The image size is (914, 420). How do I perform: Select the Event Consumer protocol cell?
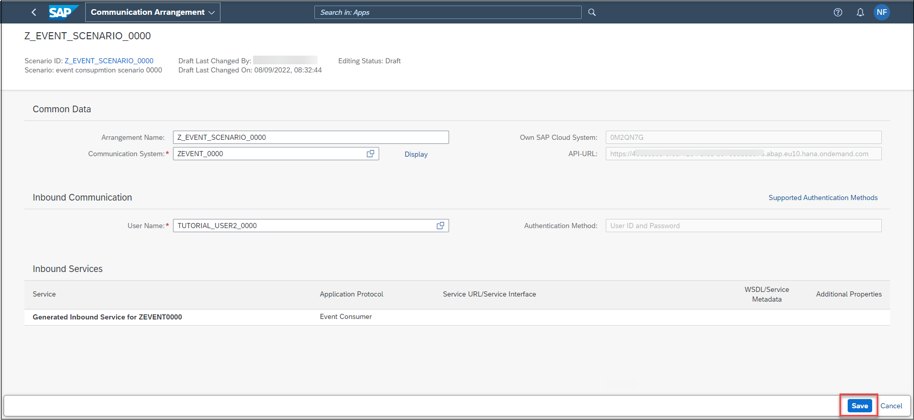click(x=346, y=316)
